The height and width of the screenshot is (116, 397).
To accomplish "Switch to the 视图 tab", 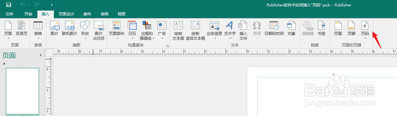I will tap(121, 14).
